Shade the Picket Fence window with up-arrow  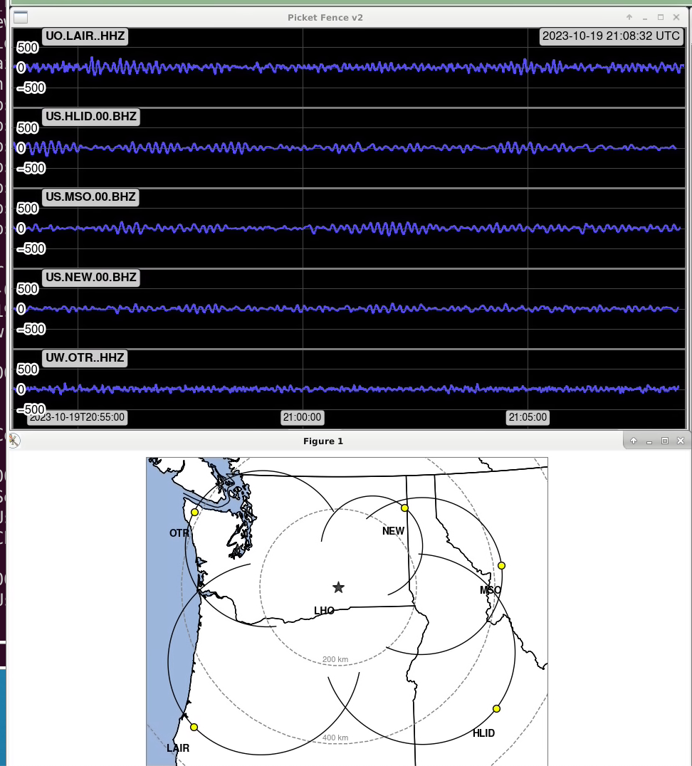click(x=629, y=17)
